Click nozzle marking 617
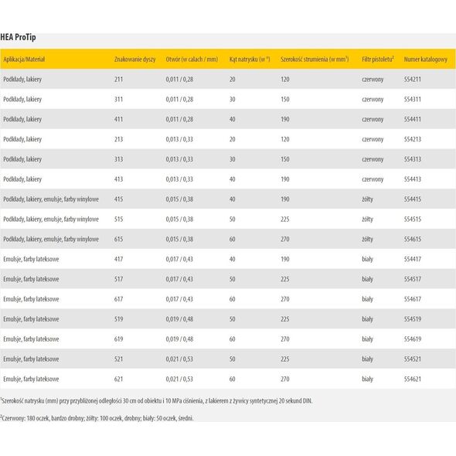Screen dimensions: 456x456 [119, 299]
